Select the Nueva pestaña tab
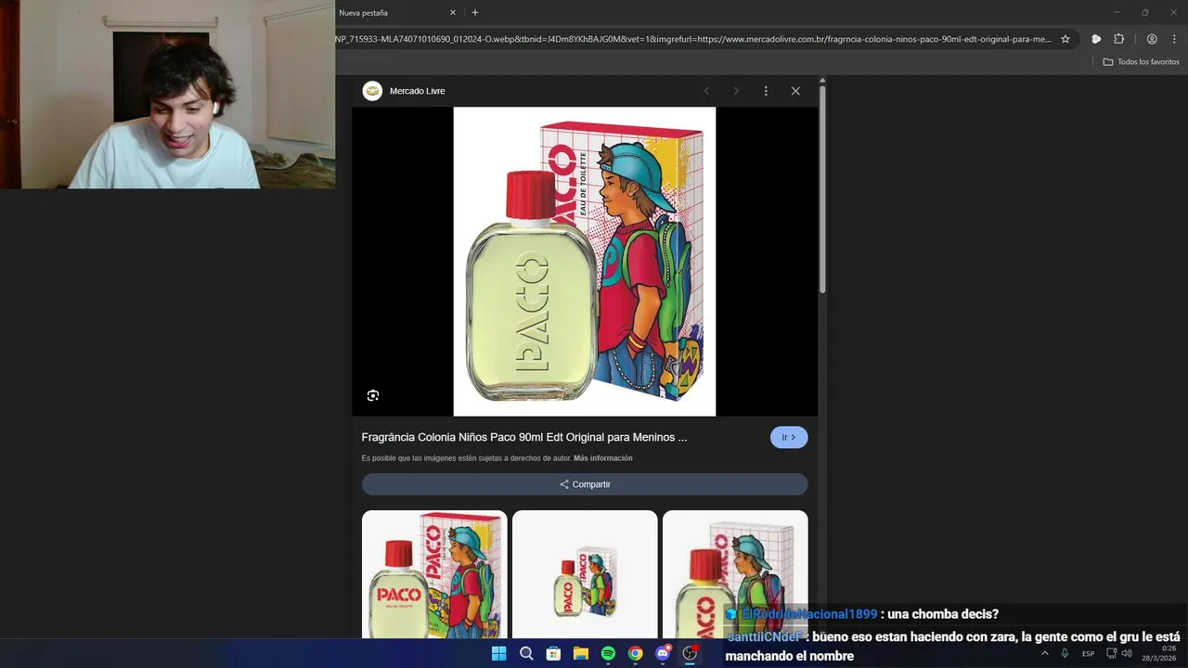1188x668 pixels. [394, 13]
